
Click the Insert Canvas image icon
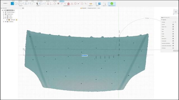pos(100,4)
